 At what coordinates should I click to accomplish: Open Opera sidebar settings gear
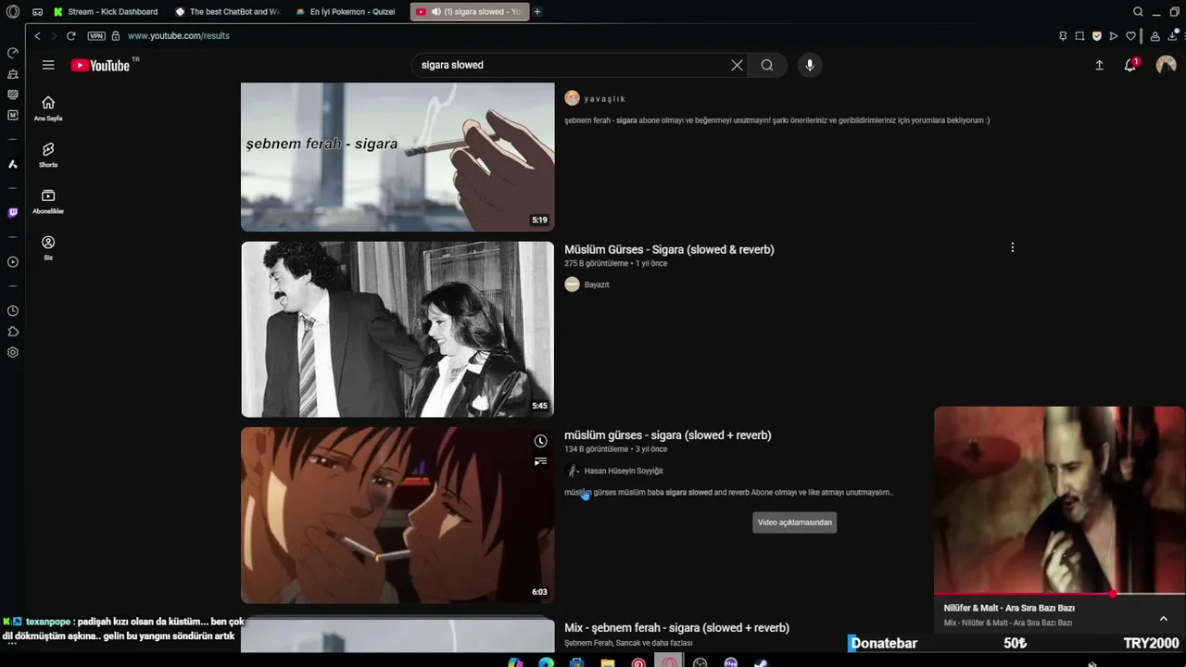pos(13,352)
